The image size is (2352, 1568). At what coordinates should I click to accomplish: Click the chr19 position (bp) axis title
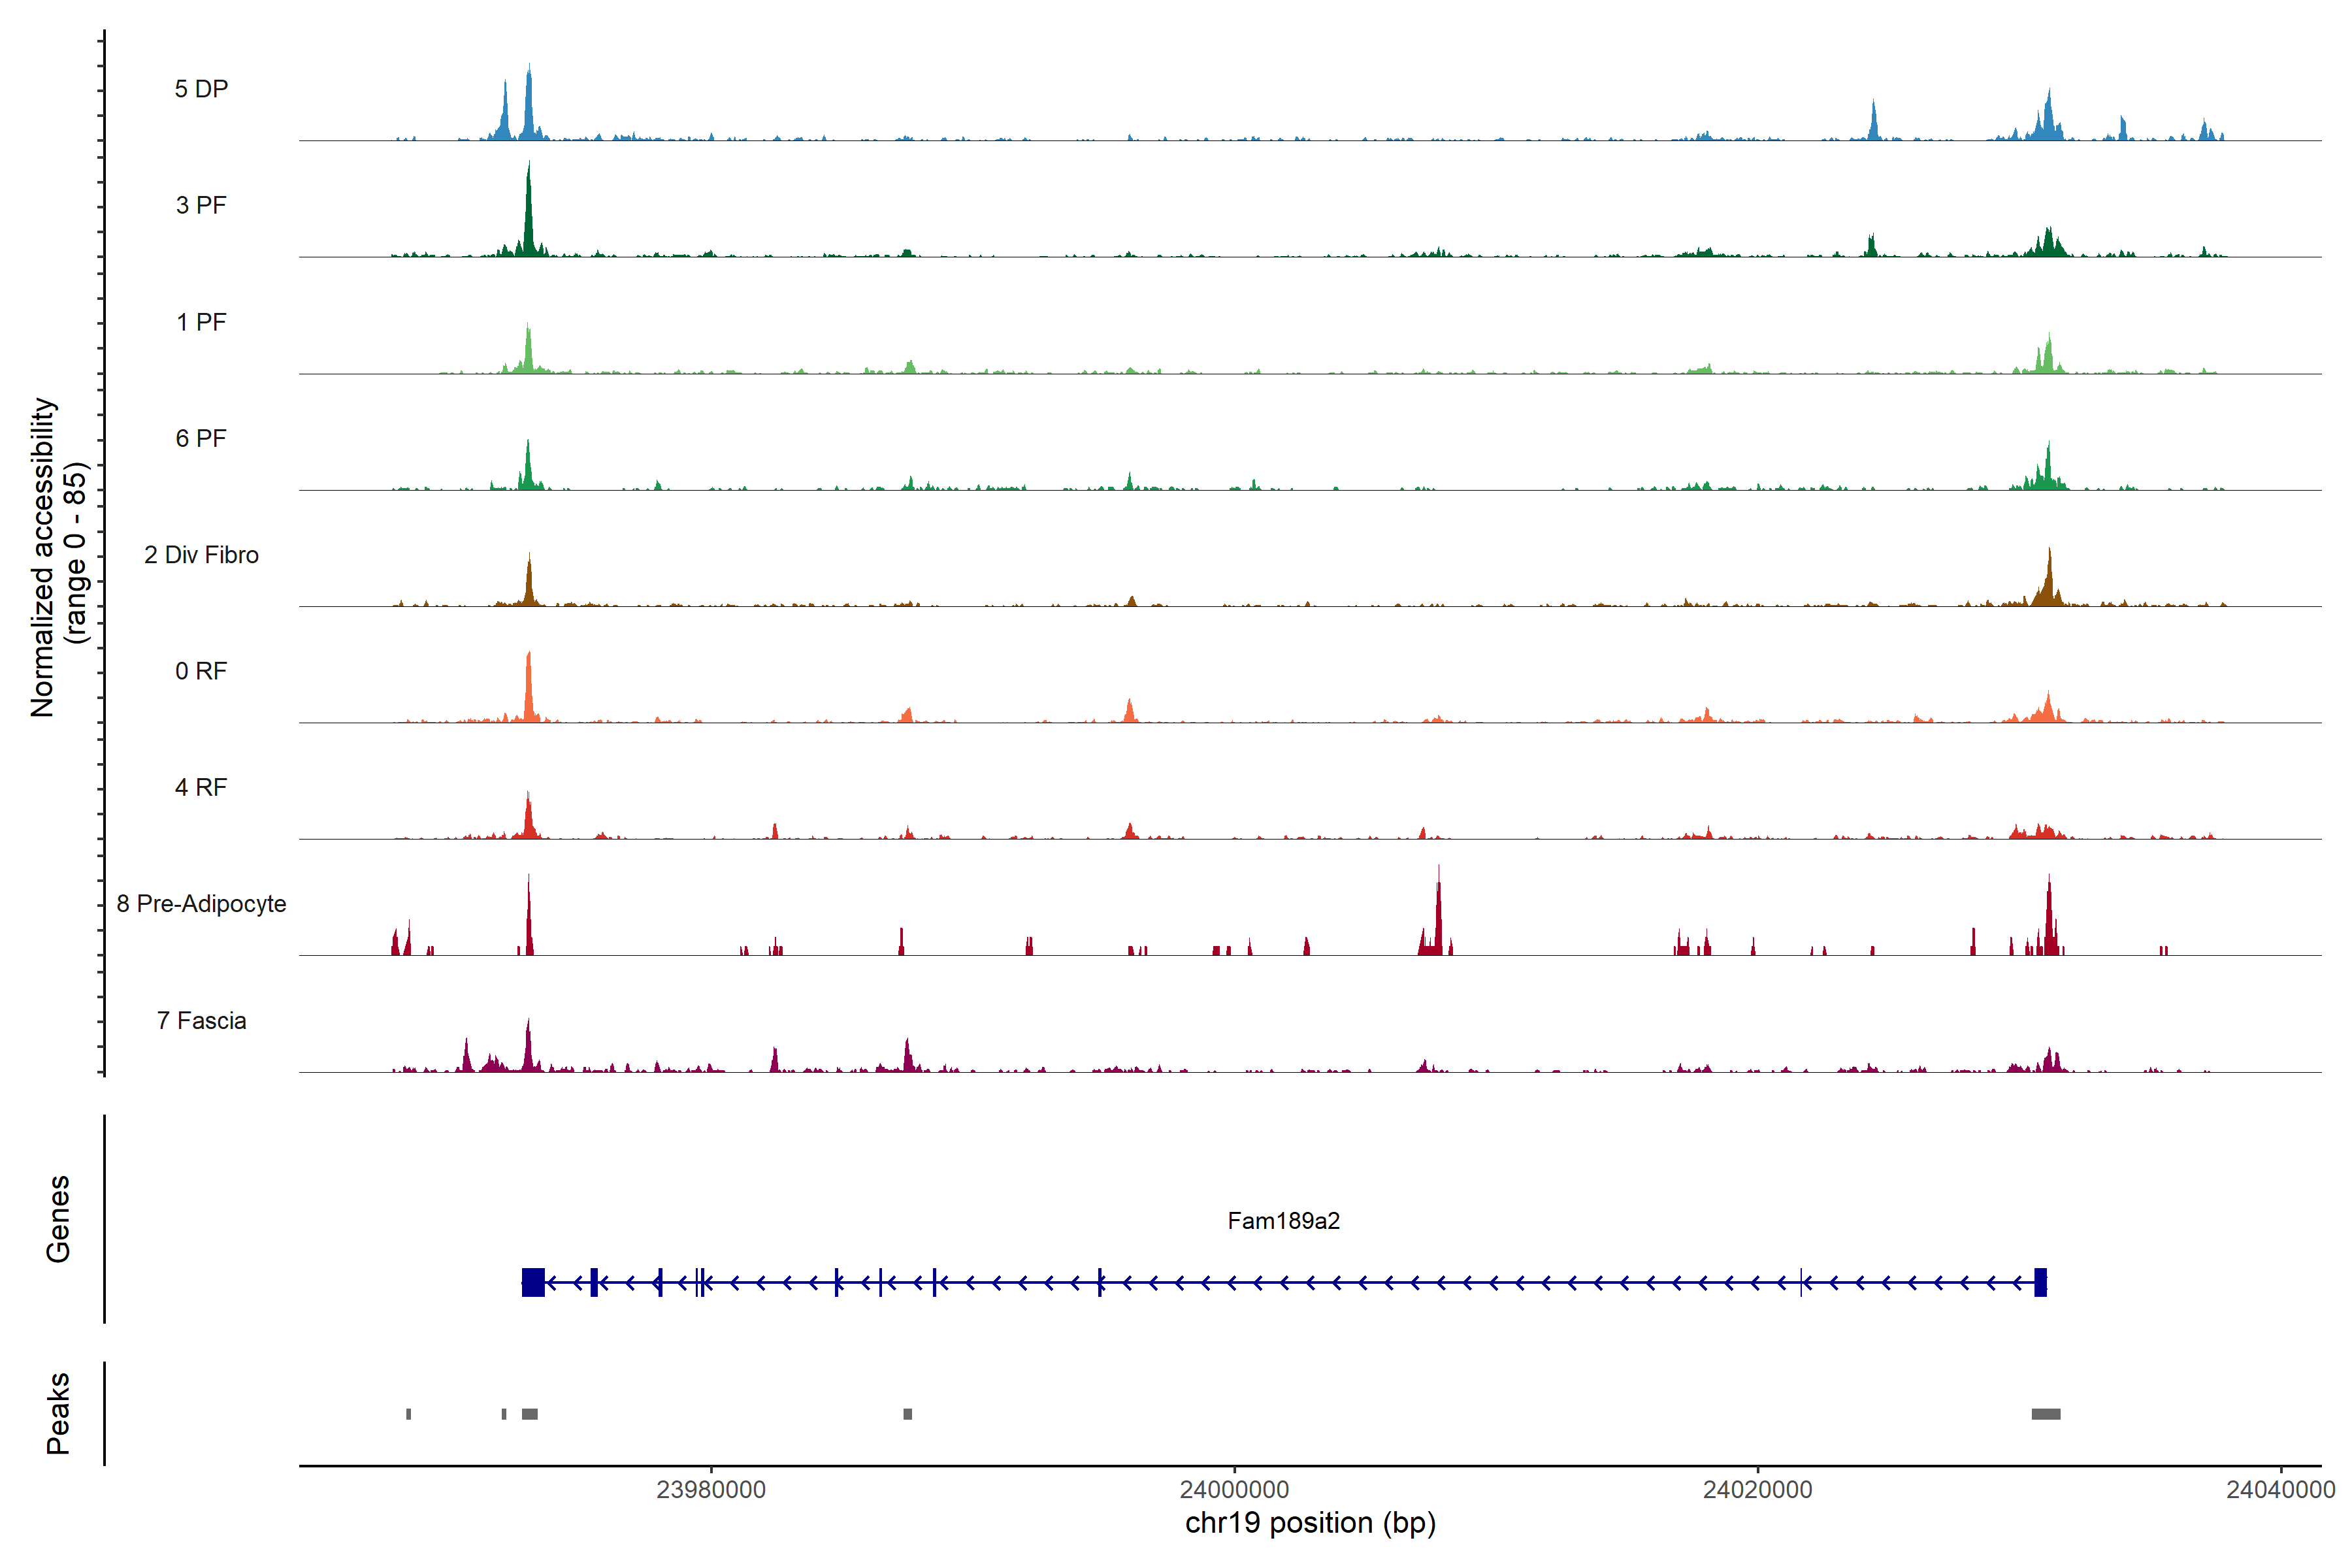[x=1310, y=1523]
